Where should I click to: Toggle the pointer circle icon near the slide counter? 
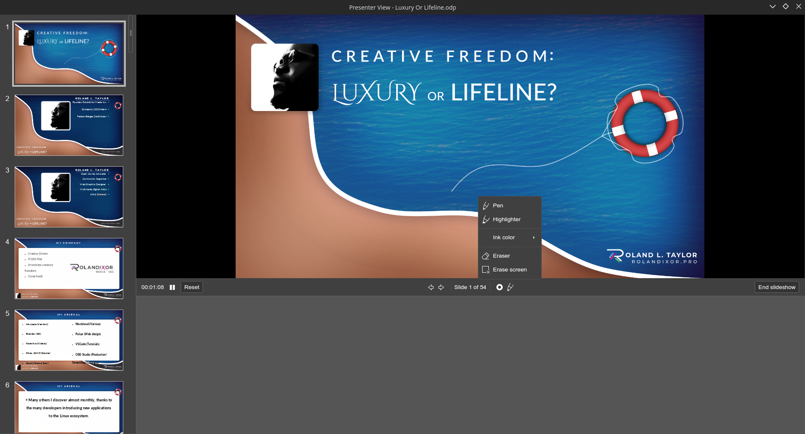[499, 287]
